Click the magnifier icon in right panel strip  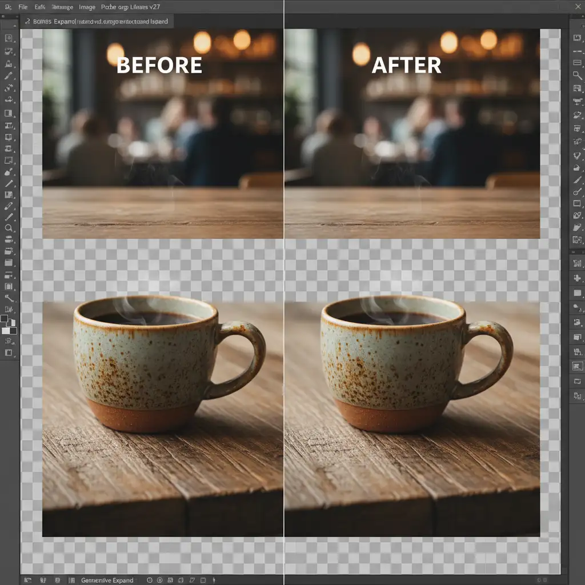pos(577,75)
